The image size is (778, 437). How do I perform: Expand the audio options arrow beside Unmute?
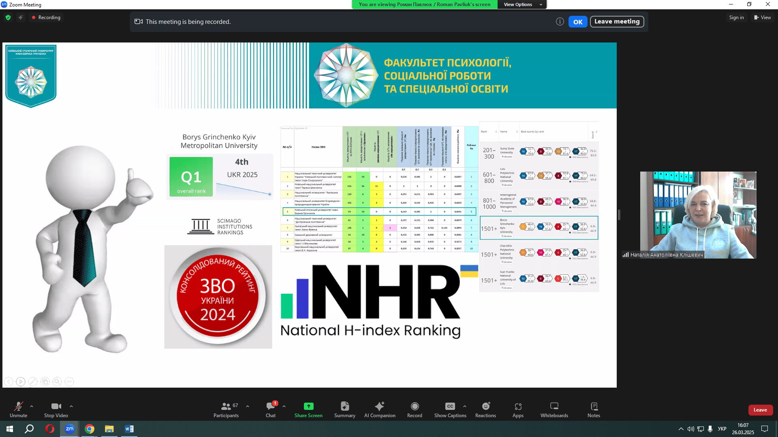tap(32, 406)
